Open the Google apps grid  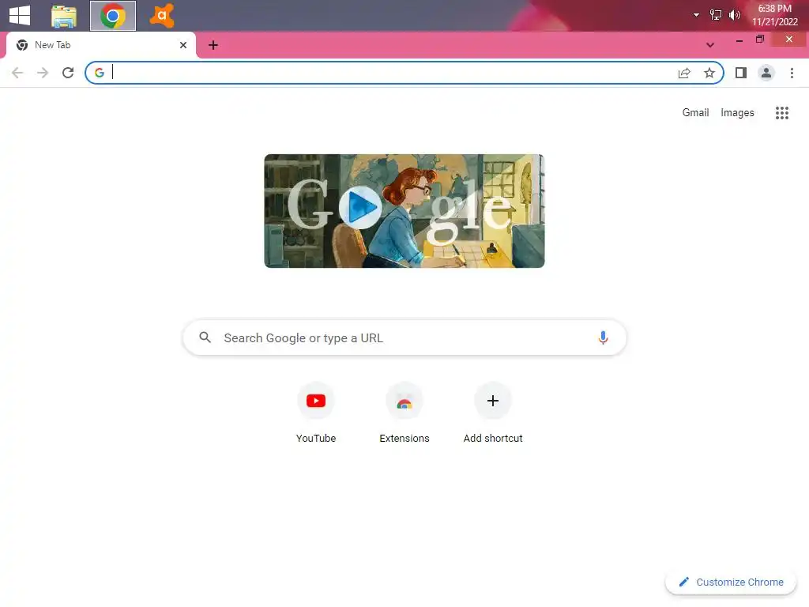click(782, 113)
